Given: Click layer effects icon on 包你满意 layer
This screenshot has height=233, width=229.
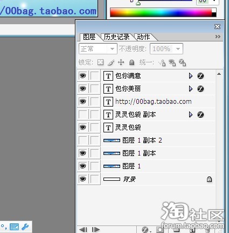Looking at the screenshot, I should pos(200,76).
